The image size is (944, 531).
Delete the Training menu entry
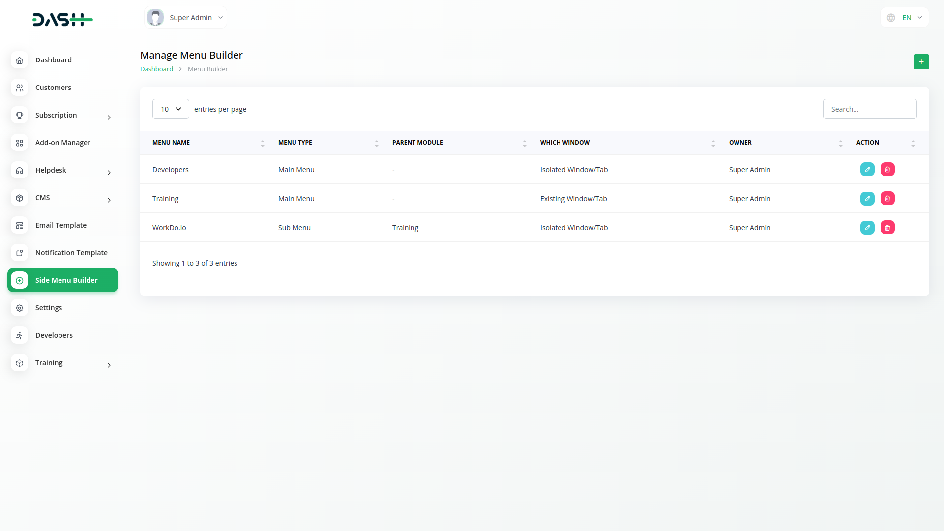point(887,198)
